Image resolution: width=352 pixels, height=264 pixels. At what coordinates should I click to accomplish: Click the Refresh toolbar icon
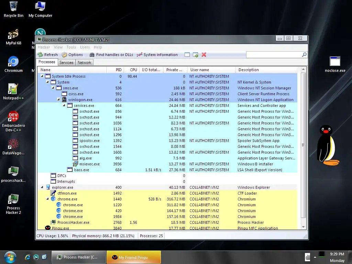[x=40, y=55]
